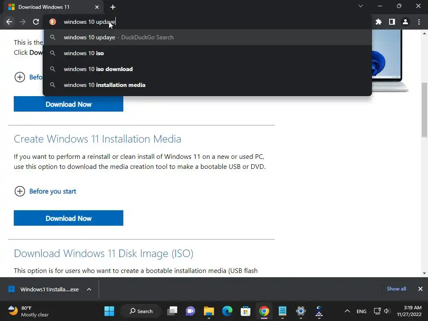Open File Explorer from the taskbar

(209, 311)
